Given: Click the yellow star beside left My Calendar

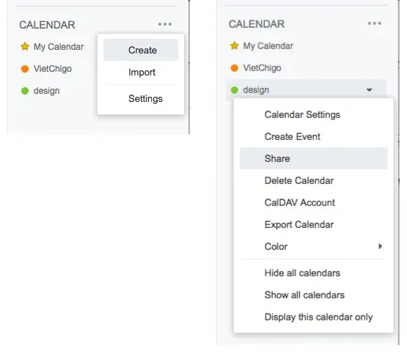Looking at the screenshot, I should click(x=25, y=47).
